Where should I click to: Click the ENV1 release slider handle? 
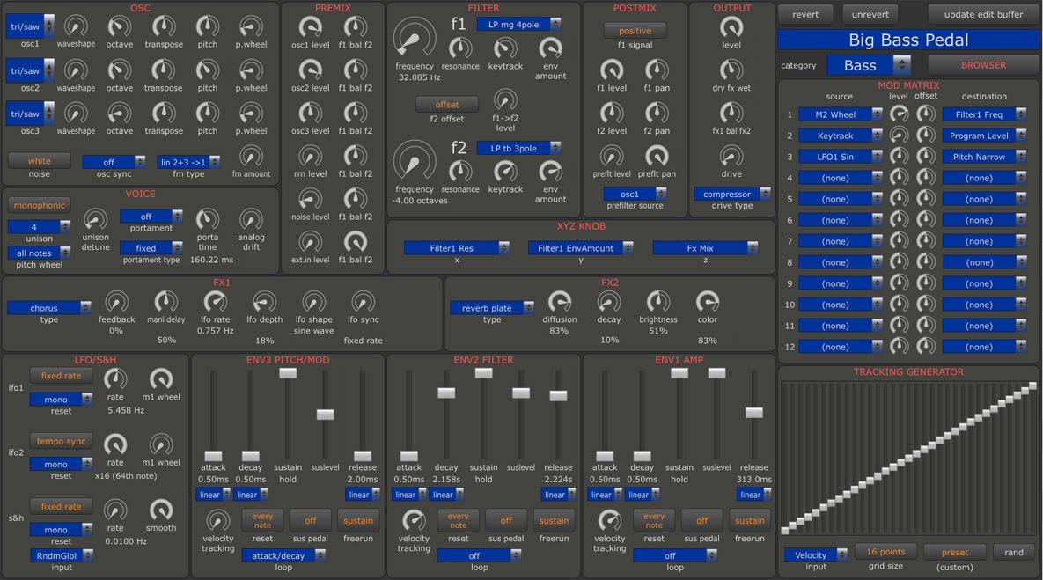(x=753, y=413)
